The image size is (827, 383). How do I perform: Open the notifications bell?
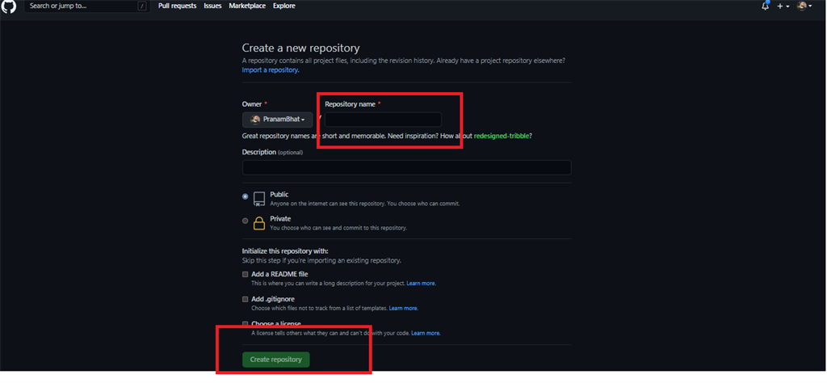(x=765, y=6)
